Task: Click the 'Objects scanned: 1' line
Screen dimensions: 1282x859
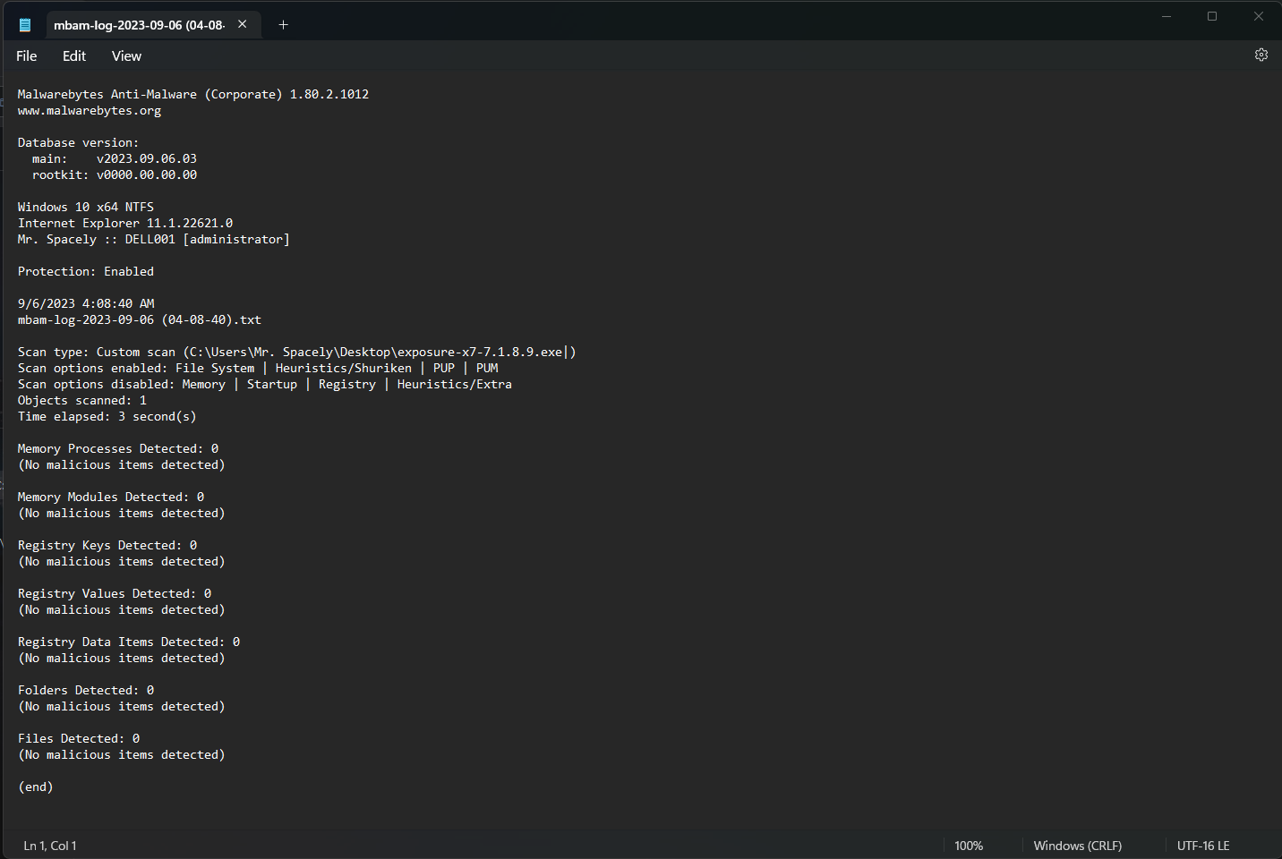Action: tap(82, 400)
